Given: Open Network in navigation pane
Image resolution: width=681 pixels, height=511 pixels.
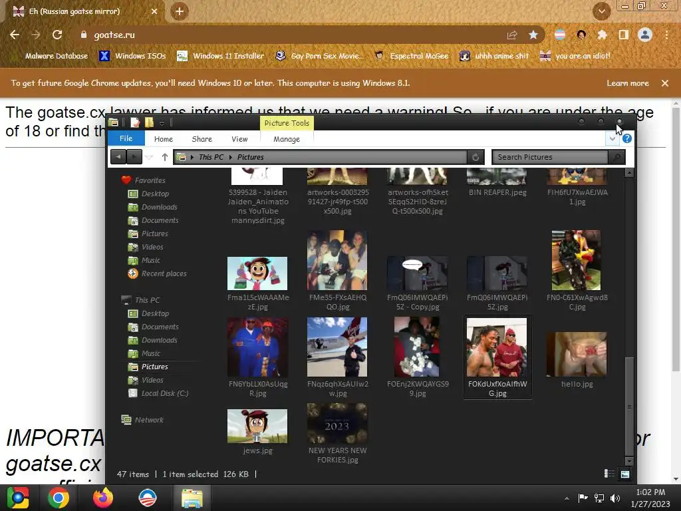Looking at the screenshot, I should (x=149, y=421).
